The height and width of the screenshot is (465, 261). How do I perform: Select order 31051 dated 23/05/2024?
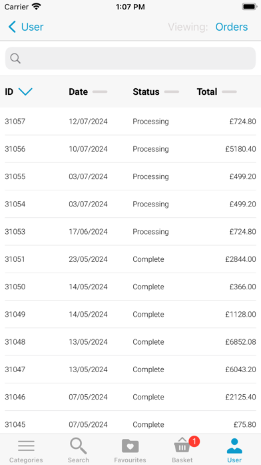(130, 259)
